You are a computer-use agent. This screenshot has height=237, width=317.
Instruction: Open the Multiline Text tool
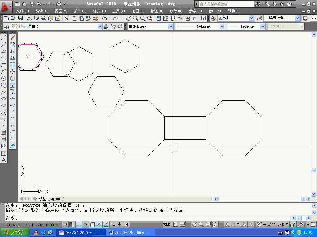click(x=4, y=160)
